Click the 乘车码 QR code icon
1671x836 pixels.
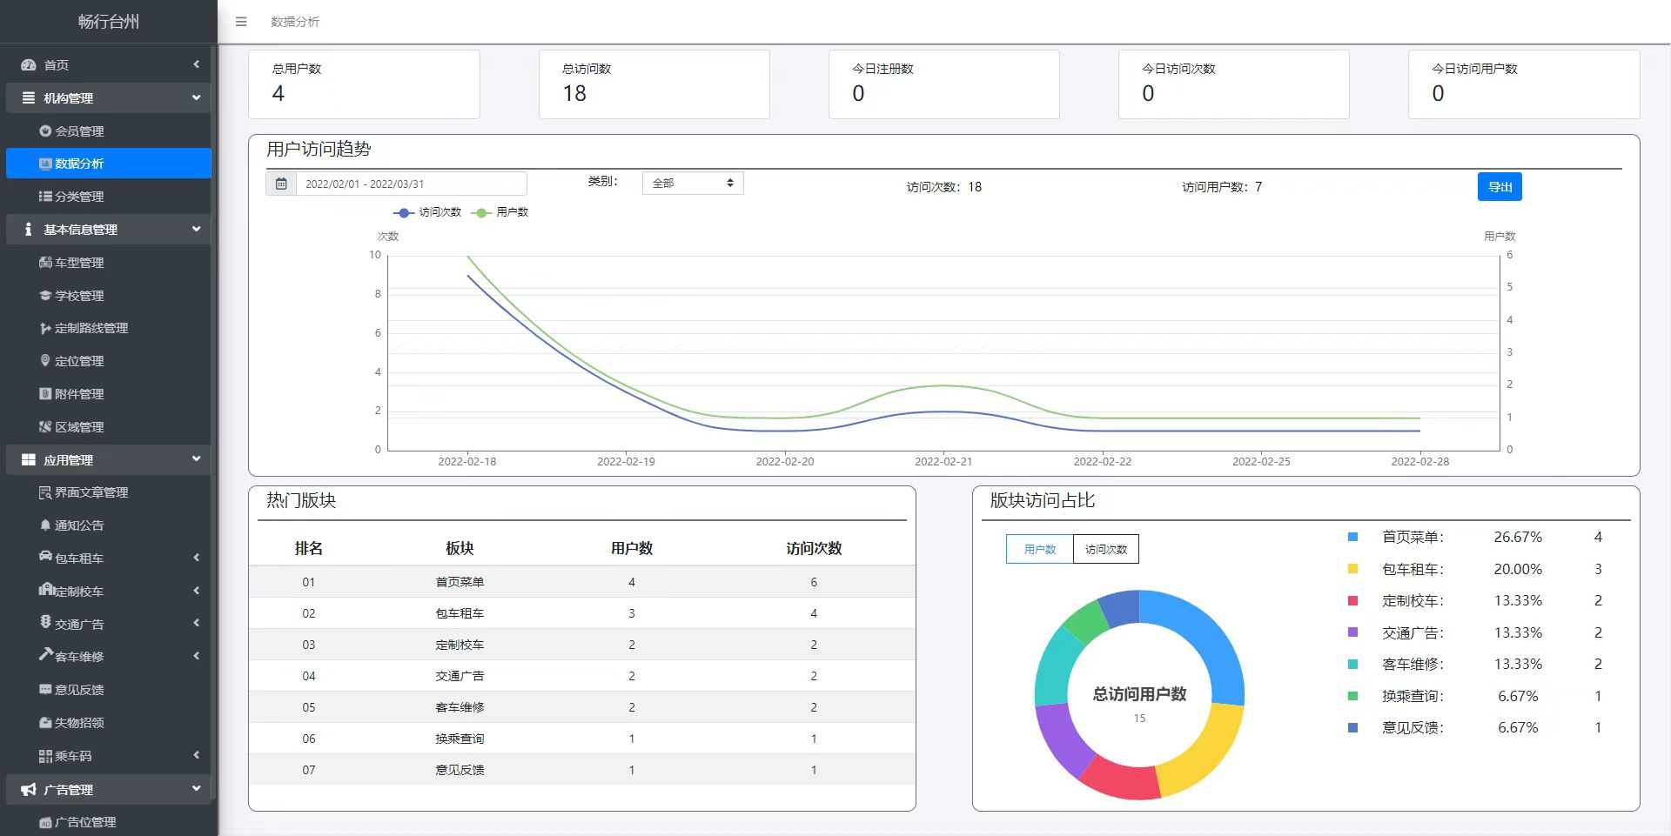pos(45,756)
